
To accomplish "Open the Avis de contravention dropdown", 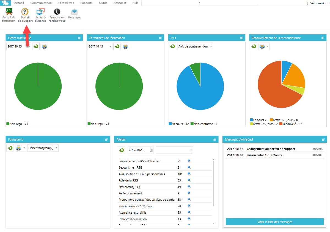I will (195, 46).
